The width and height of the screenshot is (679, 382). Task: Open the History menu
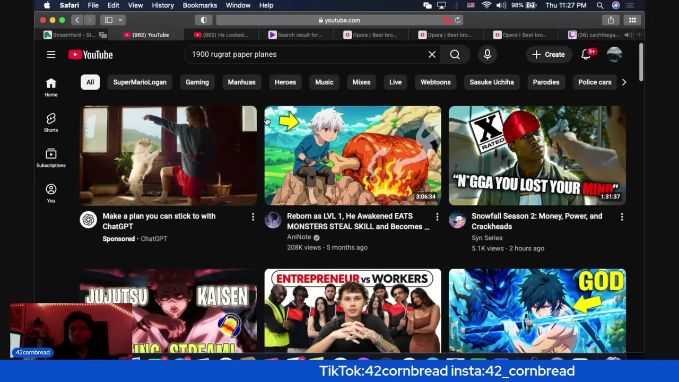tap(163, 5)
